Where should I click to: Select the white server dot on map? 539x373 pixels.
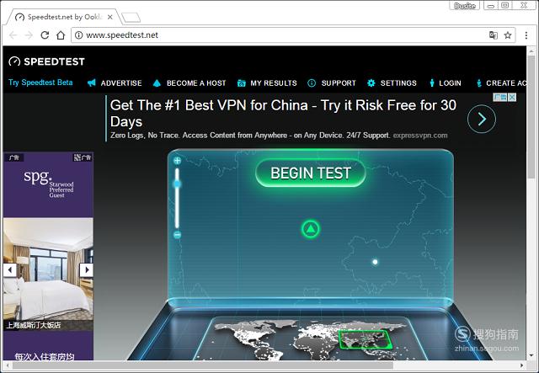pyautogui.click(x=375, y=262)
